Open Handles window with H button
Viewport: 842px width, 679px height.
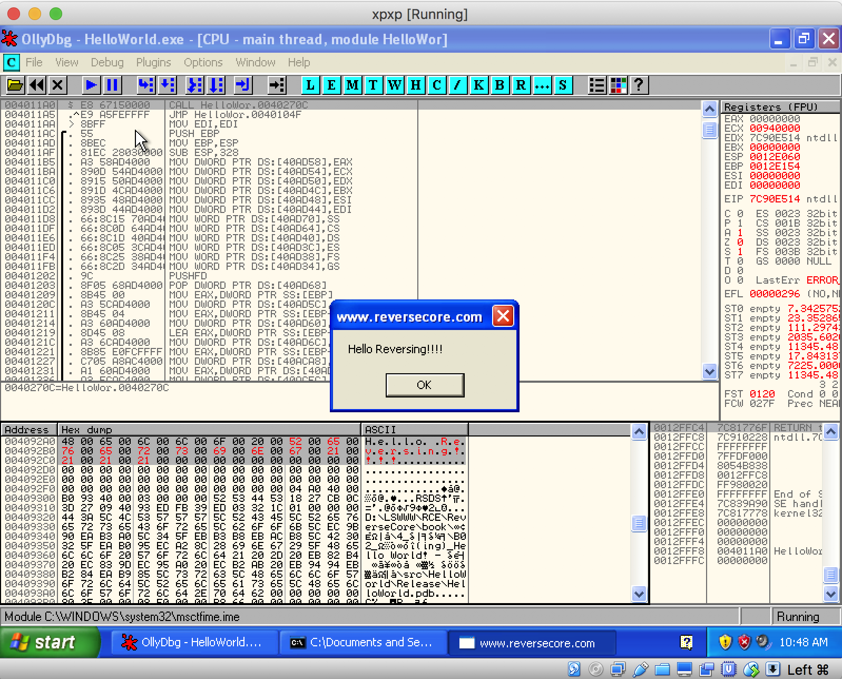click(x=416, y=85)
